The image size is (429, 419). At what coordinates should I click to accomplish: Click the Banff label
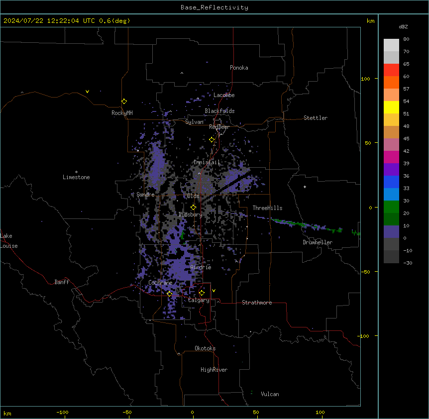click(62, 282)
